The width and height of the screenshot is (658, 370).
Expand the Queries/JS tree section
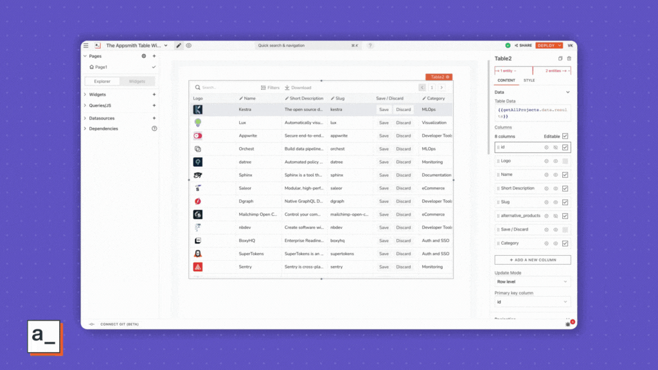pos(85,105)
